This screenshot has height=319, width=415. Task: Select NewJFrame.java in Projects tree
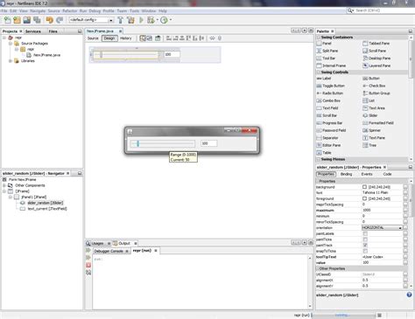coord(46,55)
